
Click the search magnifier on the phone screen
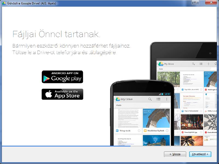(150, 99)
